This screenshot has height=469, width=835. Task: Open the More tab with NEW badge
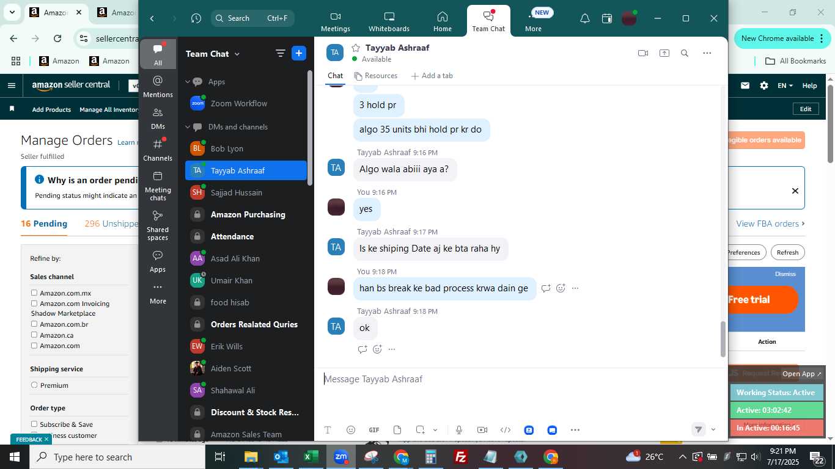(x=534, y=21)
